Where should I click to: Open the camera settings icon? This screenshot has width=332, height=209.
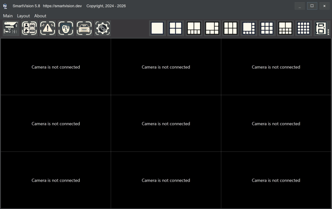(x=11, y=28)
